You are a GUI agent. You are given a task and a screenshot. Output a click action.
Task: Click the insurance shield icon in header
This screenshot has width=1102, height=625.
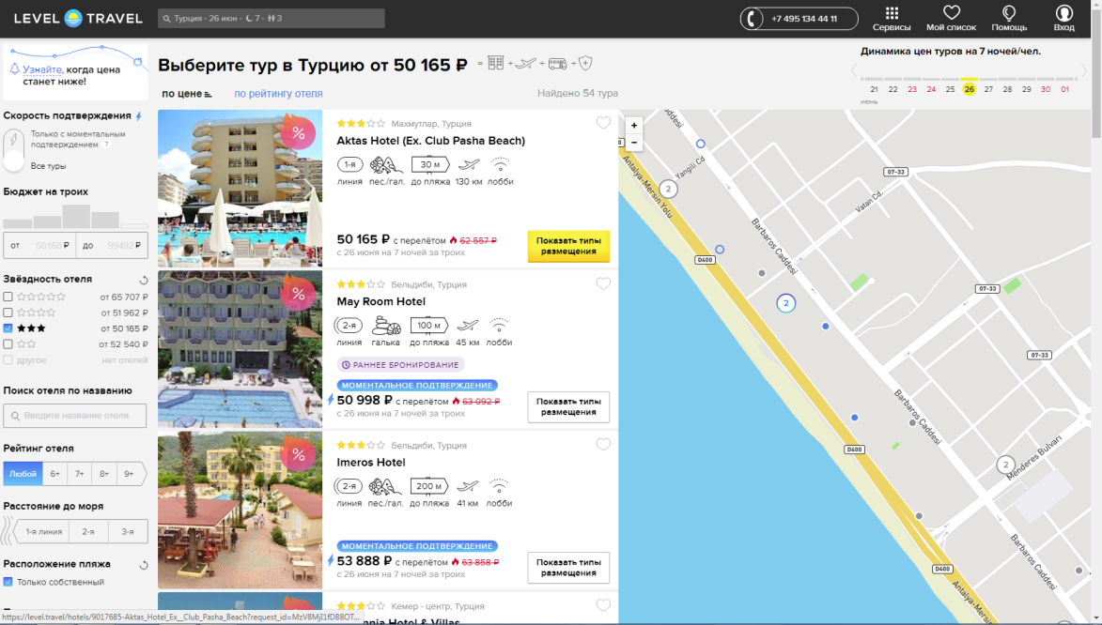click(x=585, y=63)
